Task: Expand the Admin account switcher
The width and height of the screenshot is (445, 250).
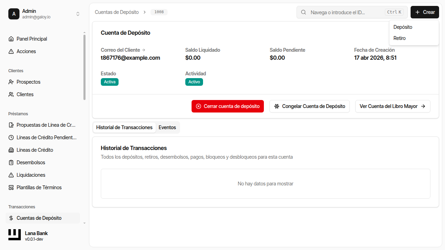Action: (78, 14)
